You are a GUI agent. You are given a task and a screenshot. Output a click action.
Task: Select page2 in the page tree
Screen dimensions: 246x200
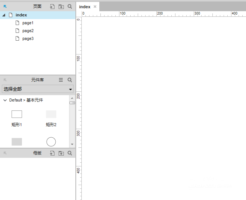coord(28,31)
